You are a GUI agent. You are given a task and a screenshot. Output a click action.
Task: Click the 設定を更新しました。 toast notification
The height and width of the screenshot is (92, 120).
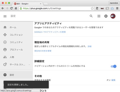(26, 85)
